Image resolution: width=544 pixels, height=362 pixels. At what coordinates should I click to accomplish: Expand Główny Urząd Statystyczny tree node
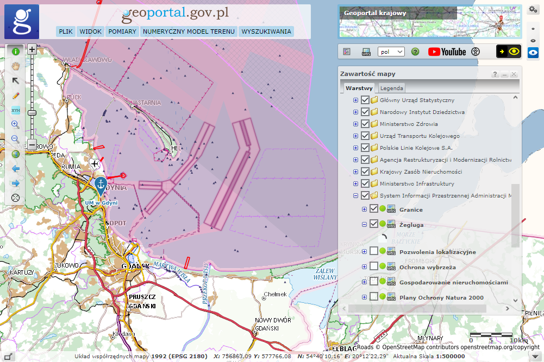(x=355, y=100)
